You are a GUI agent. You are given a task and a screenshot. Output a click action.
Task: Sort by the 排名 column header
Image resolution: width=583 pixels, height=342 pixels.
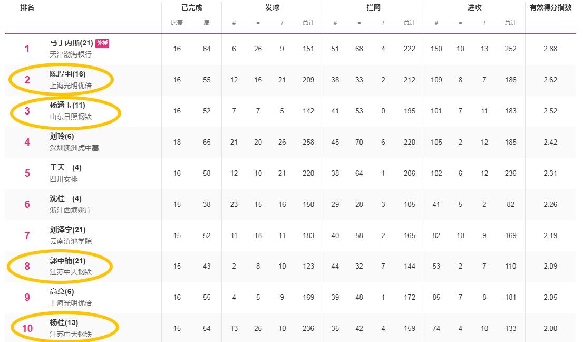(x=27, y=8)
